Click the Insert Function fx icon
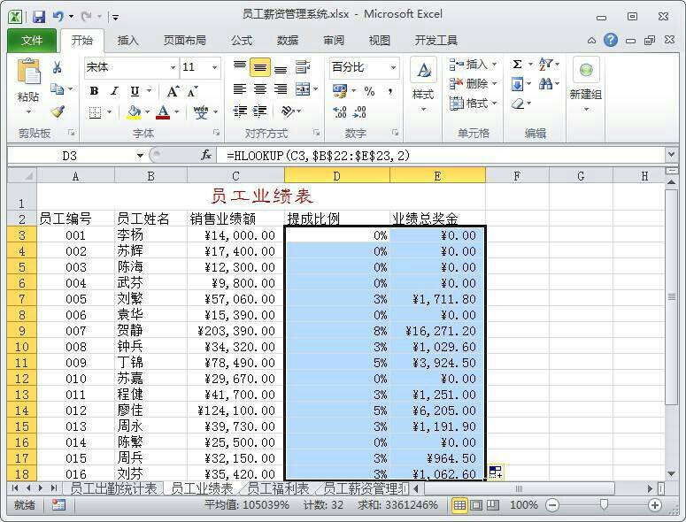Screen dimensions: 686x522 (206, 155)
